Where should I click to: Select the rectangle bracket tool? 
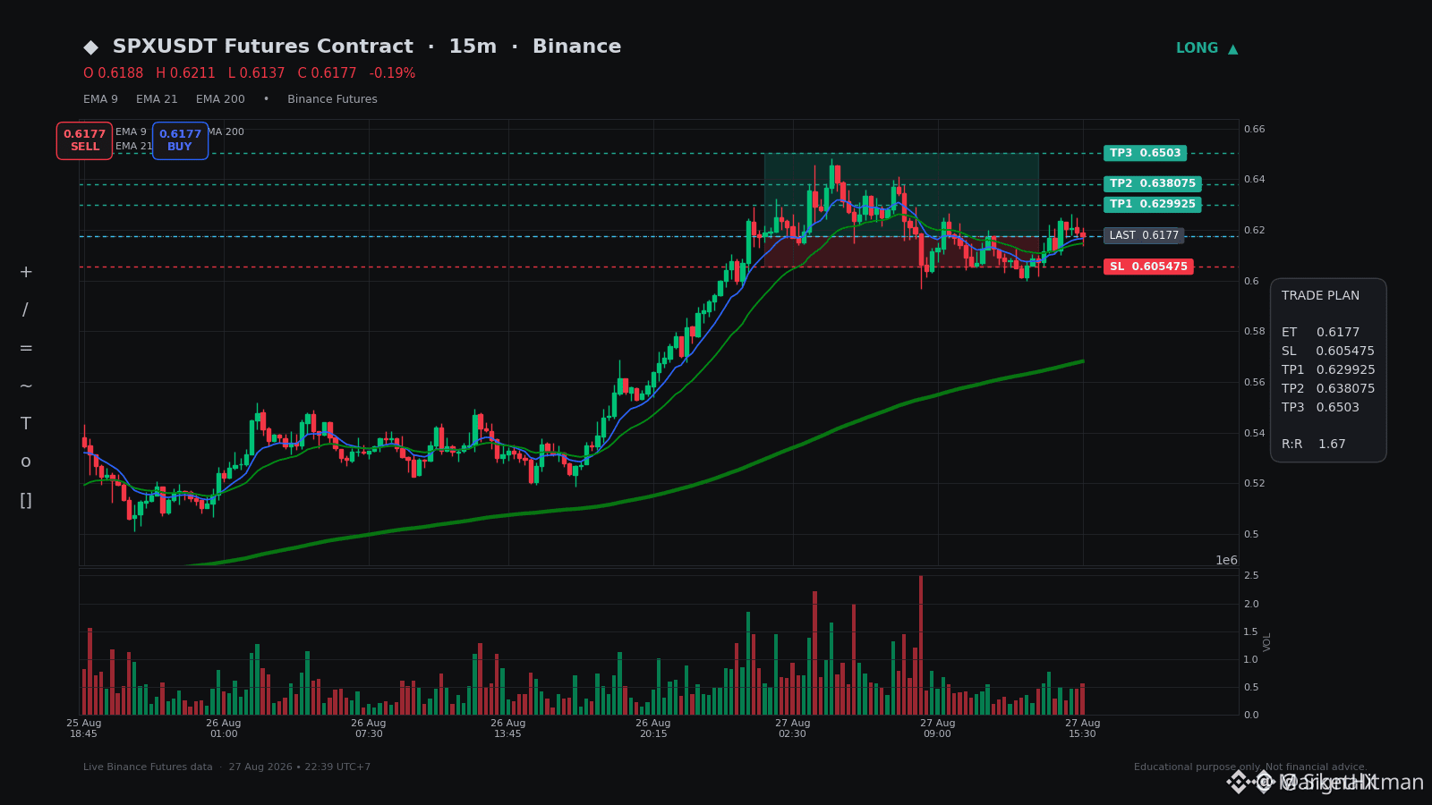click(26, 501)
